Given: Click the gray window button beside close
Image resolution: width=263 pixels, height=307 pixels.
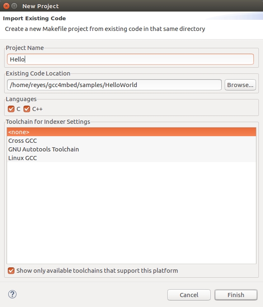Looking at the screenshot, I should (14, 6).
